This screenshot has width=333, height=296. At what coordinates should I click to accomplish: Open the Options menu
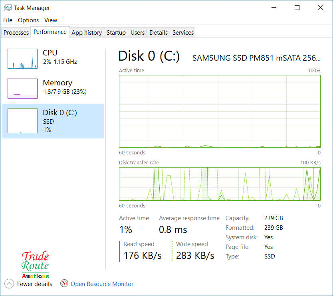(x=28, y=20)
